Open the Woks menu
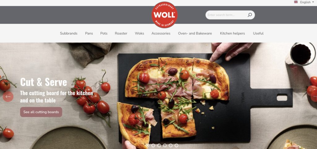This screenshot has width=317, height=149. point(140,33)
